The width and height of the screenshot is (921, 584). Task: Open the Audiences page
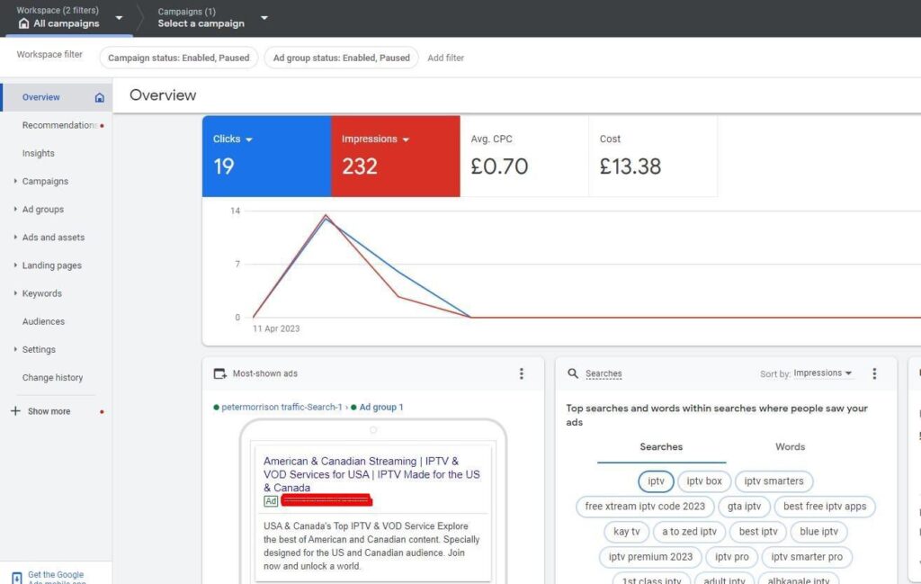[x=43, y=321]
